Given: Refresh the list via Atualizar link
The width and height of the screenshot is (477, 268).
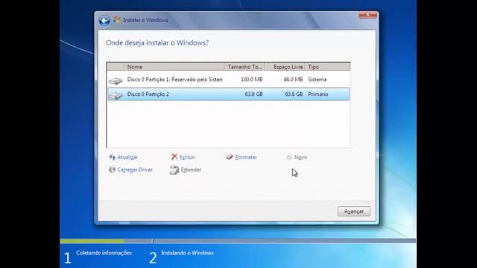Looking at the screenshot, I should [127, 157].
